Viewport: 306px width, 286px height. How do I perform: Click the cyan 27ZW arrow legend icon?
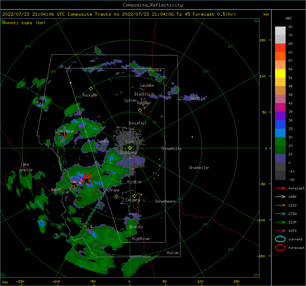pos(280,214)
